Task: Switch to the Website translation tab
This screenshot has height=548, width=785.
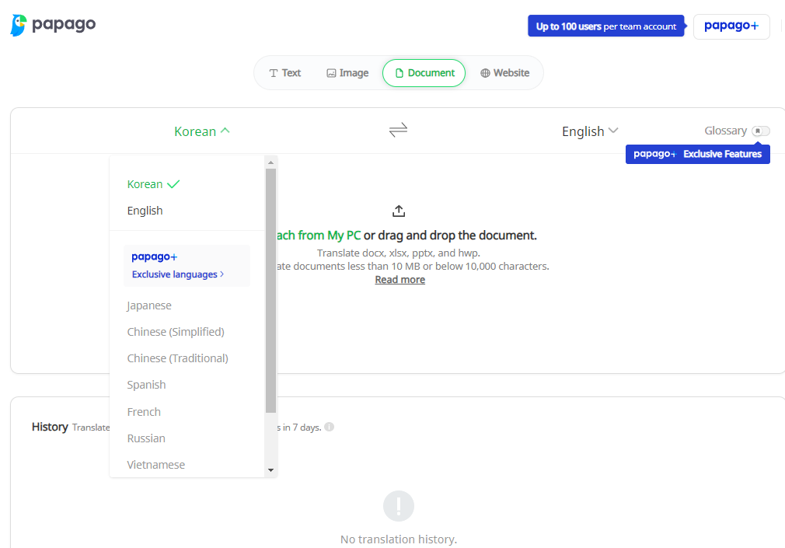Action: [504, 73]
